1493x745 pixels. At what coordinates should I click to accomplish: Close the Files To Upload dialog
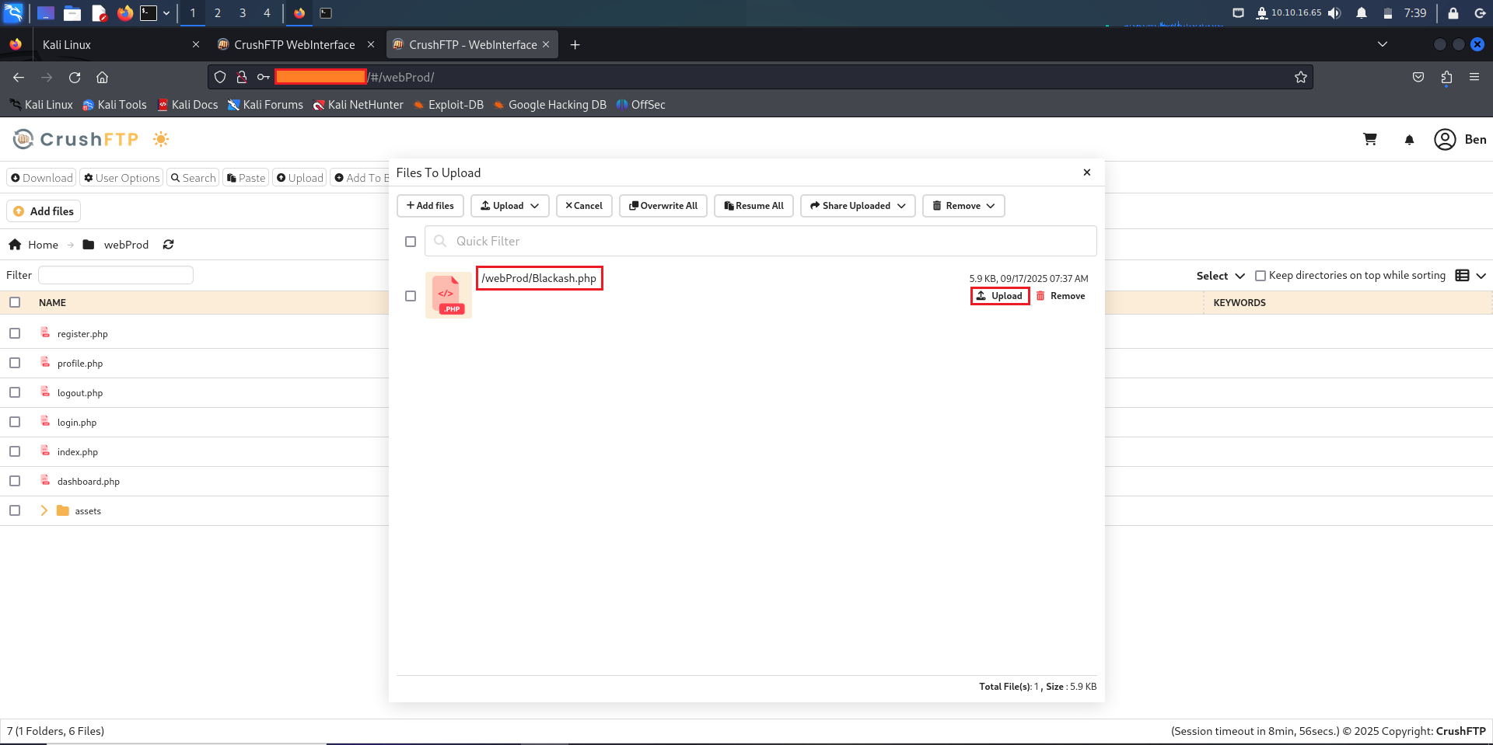point(1087,172)
